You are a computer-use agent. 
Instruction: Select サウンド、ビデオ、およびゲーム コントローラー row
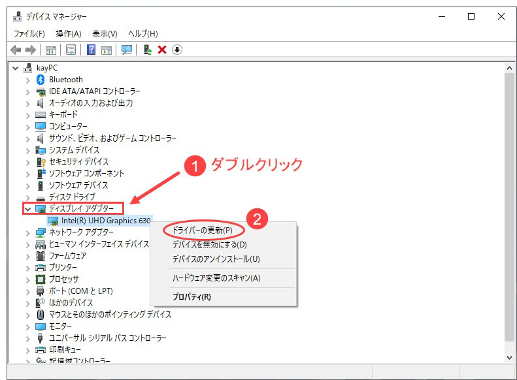[x=112, y=138]
